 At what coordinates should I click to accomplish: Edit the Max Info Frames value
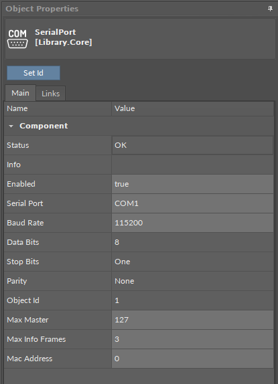click(x=192, y=339)
